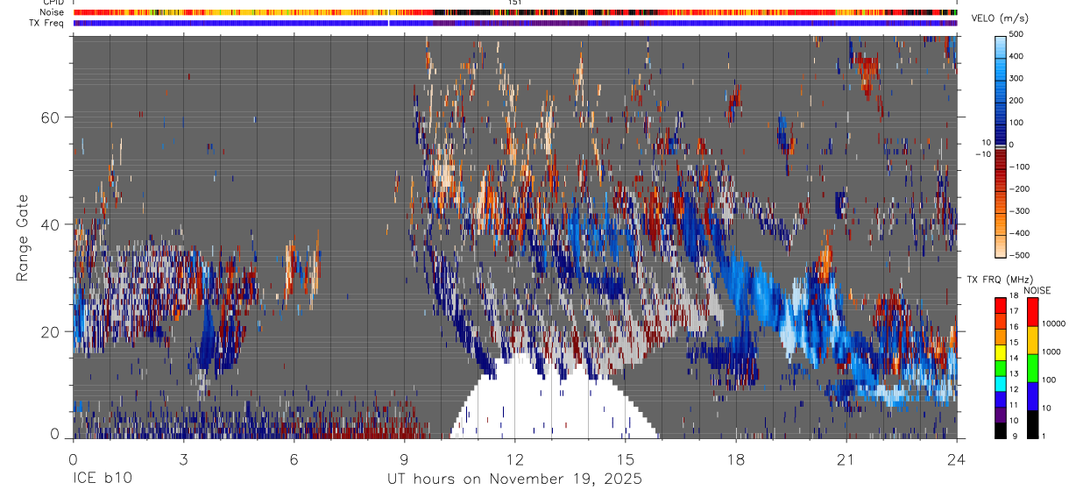Click the "UT hours on November 19, 2025" axis title

514,479
